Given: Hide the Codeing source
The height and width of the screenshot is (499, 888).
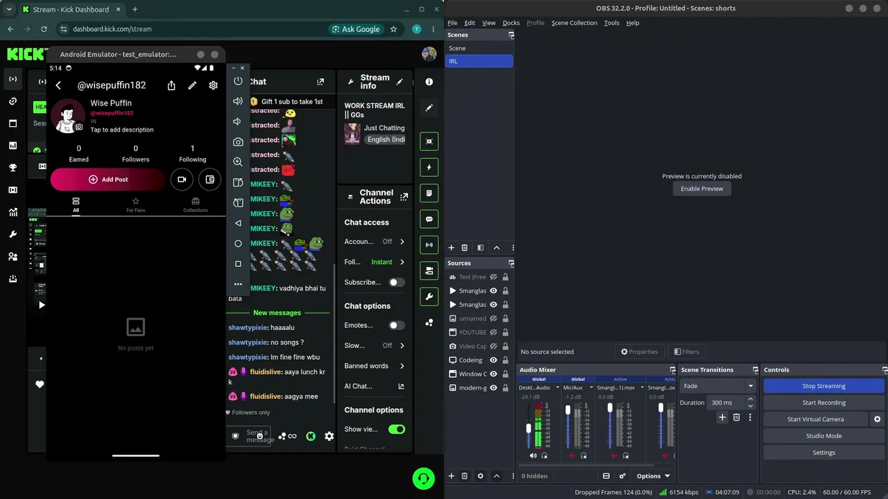Looking at the screenshot, I should 493,360.
